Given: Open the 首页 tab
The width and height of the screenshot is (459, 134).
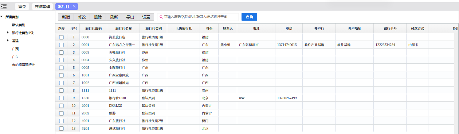Looking at the screenshot, I should click(22, 7).
